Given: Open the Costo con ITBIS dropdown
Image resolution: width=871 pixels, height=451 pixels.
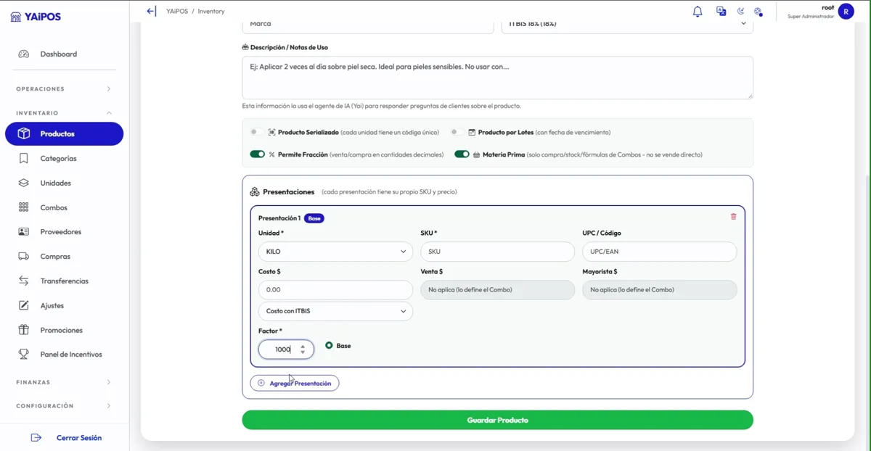Looking at the screenshot, I should pyautogui.click(x=335, y=311).
